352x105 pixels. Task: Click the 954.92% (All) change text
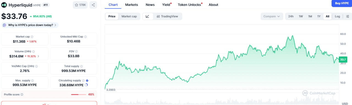(41, 16)
